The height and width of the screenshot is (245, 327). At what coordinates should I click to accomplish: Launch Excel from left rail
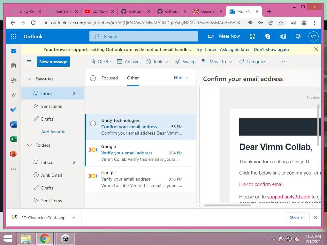[13, 139]
